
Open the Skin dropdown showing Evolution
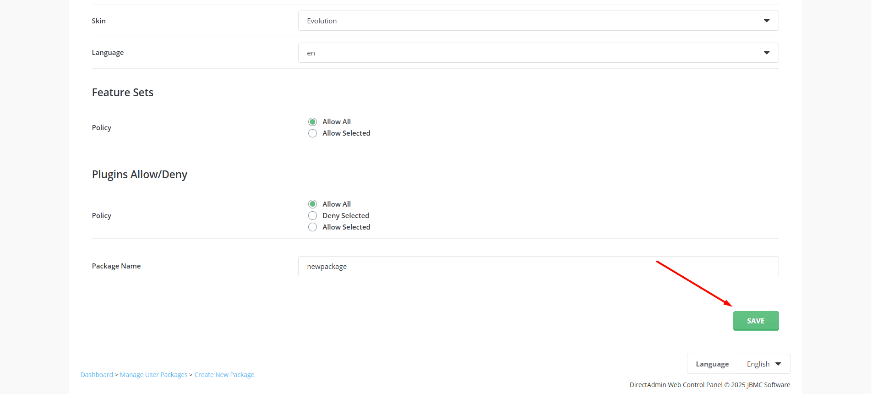click(x=538, y=21)
